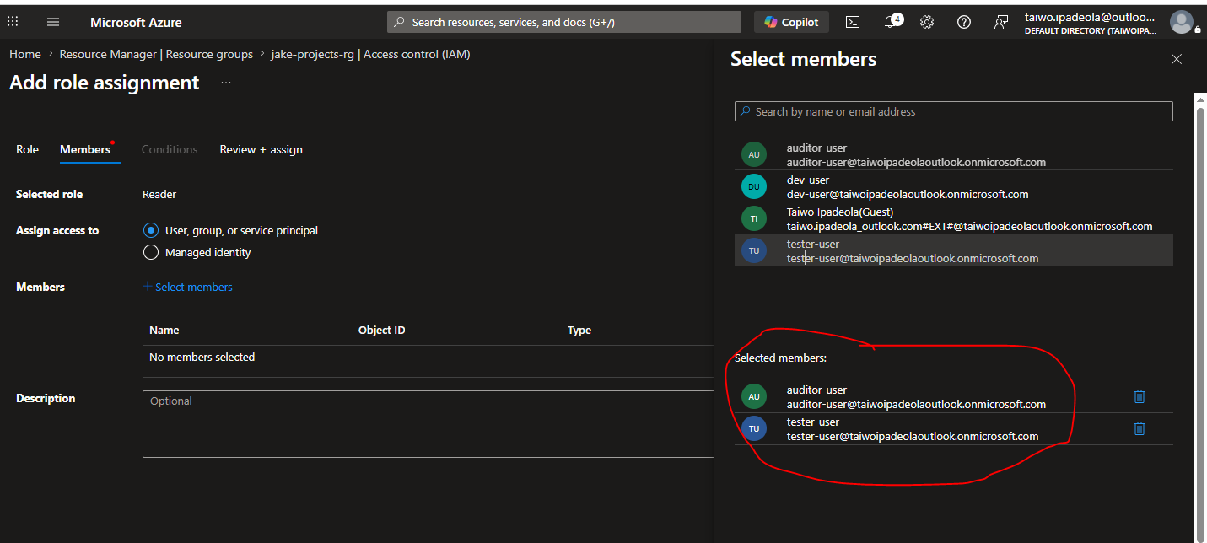Open portal settings gear
Viewport: 1207px width, 543px height.
927,22
